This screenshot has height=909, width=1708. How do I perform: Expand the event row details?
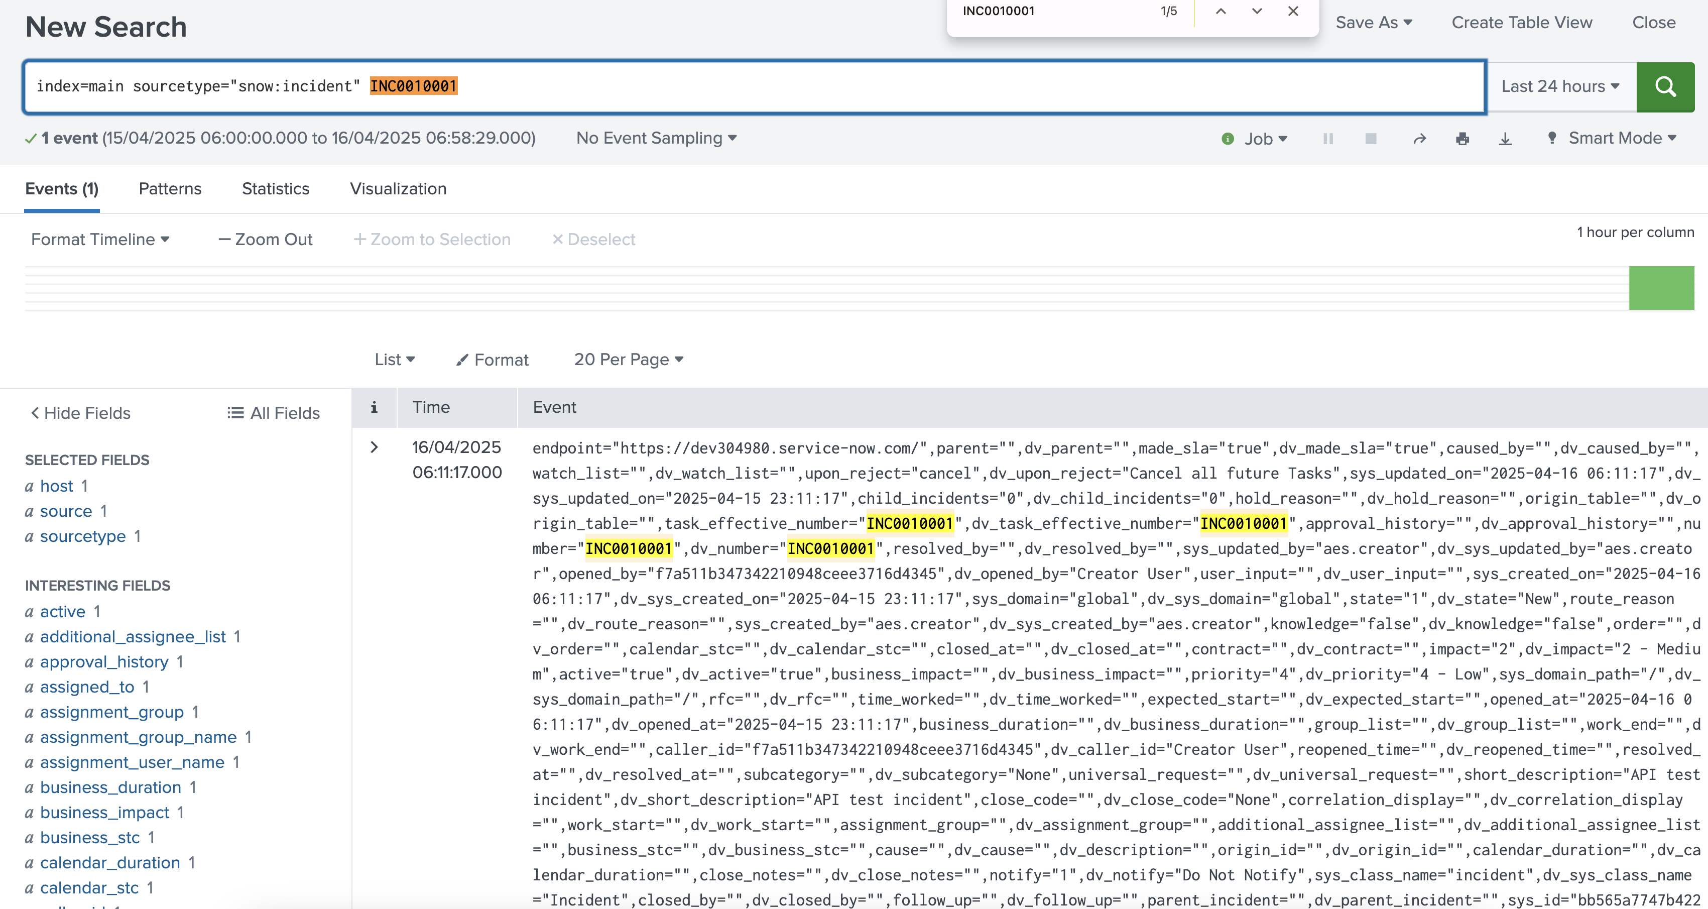pos(374,447)
